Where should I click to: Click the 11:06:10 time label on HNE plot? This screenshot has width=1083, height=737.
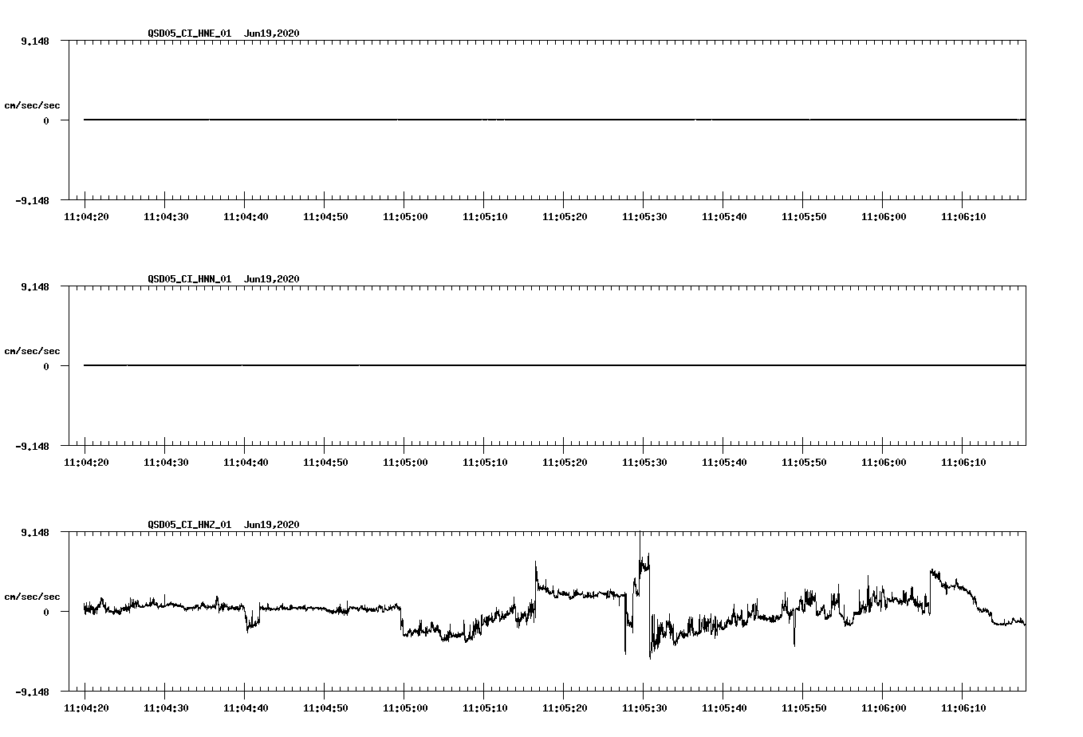point(963,216)
